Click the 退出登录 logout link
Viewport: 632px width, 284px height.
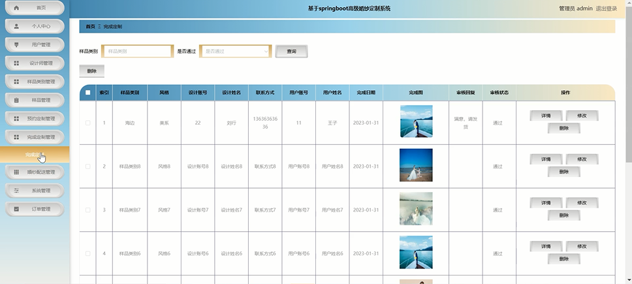(606, 8)
